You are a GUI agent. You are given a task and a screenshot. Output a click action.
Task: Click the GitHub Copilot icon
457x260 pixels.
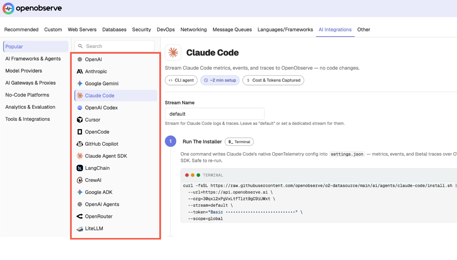80,144
